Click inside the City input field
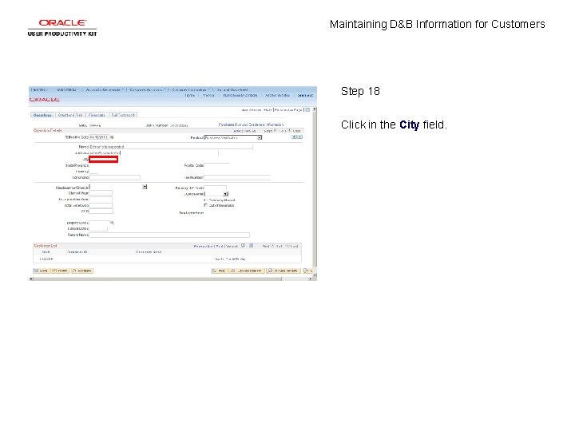Image resolution: width=575 pixels, height=431 pixels. click(x=103, y=159)
